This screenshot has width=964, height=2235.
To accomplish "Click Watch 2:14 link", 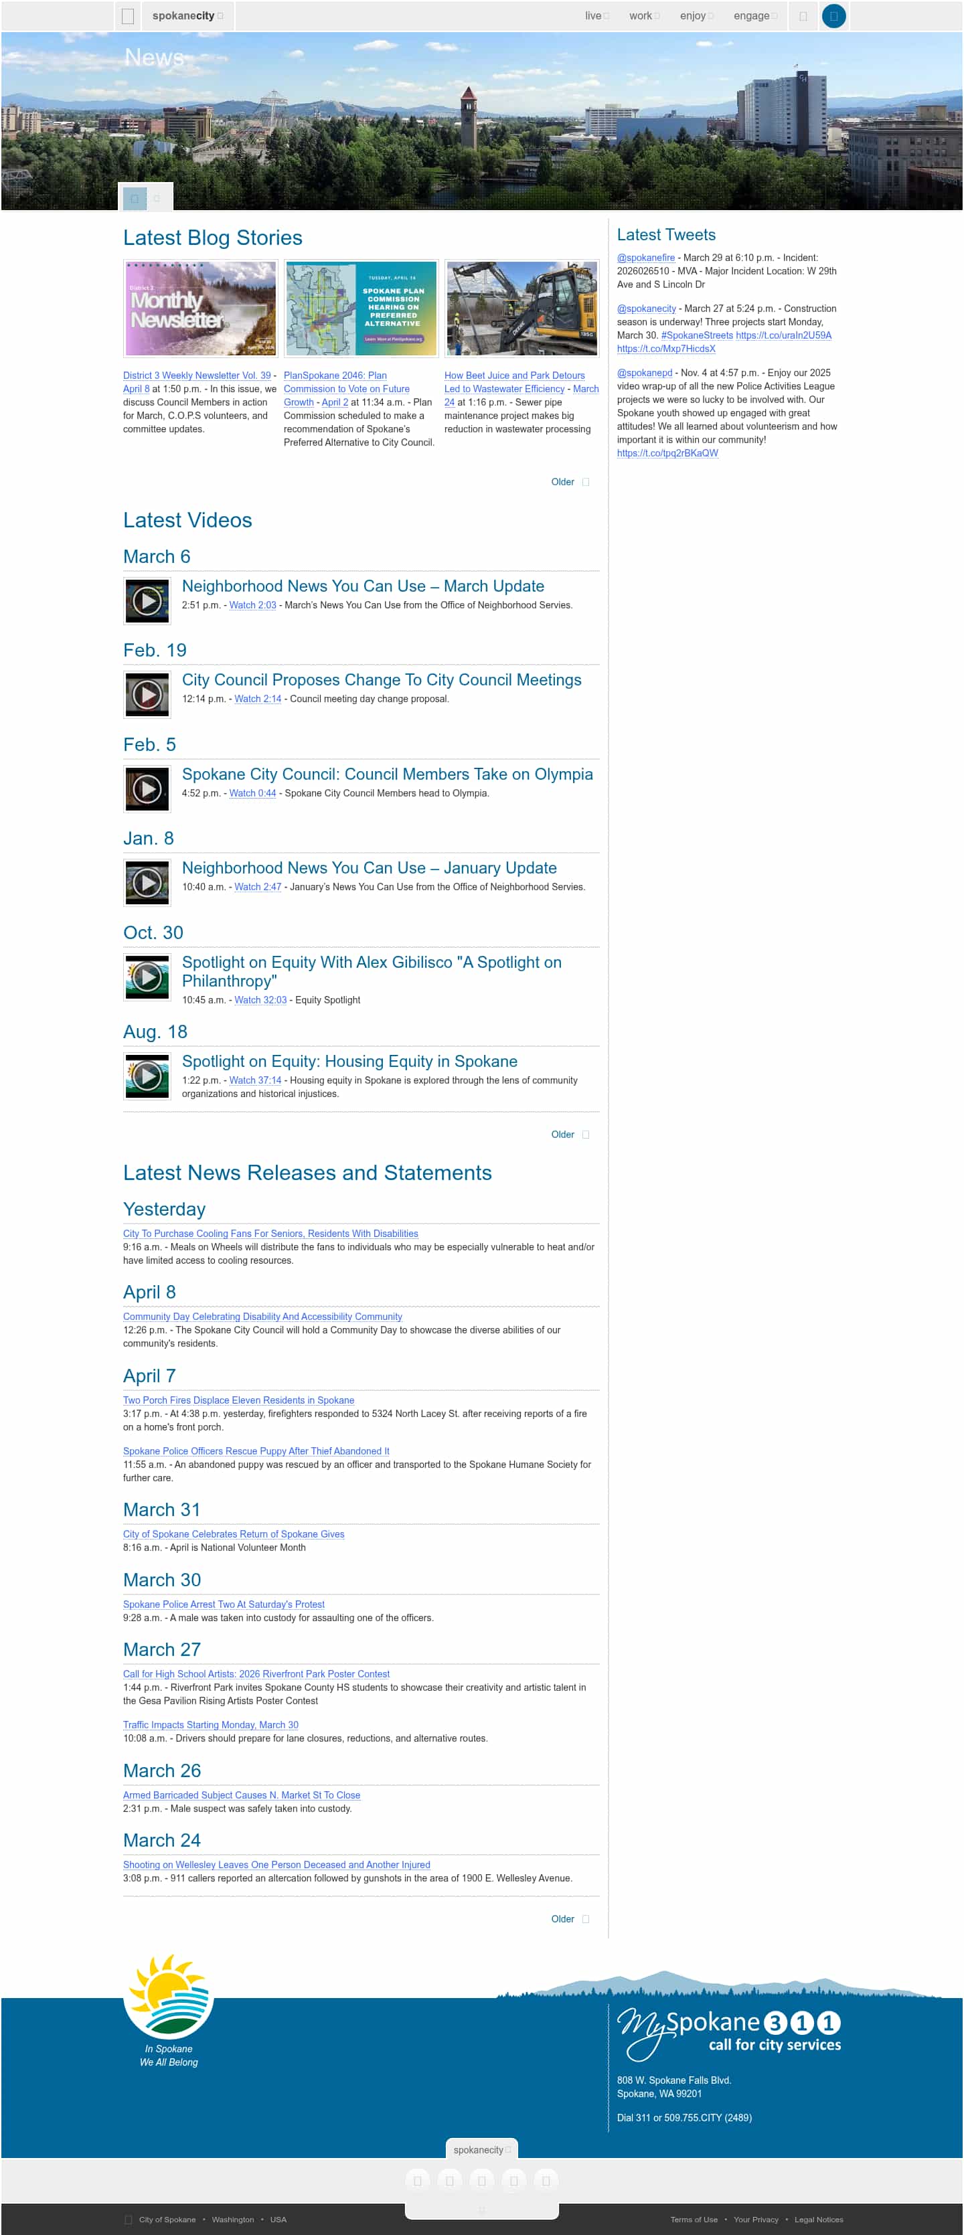I will pyautogui.click(x=258, y=698).
